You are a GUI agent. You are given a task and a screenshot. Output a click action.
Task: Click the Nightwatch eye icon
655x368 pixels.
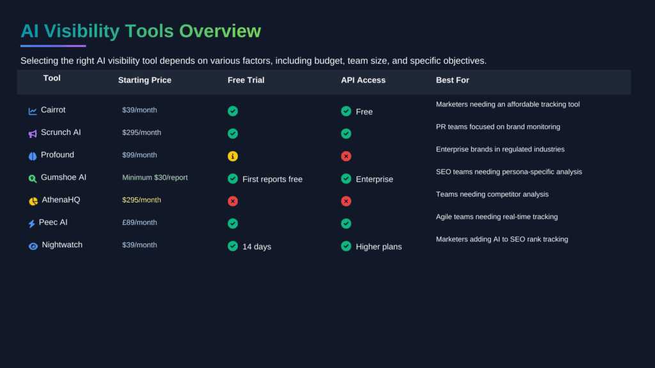click(33, 245)
